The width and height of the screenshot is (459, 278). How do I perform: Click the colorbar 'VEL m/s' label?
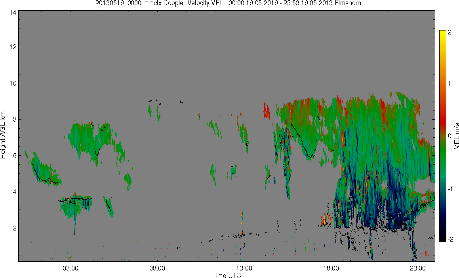[456, 136]
